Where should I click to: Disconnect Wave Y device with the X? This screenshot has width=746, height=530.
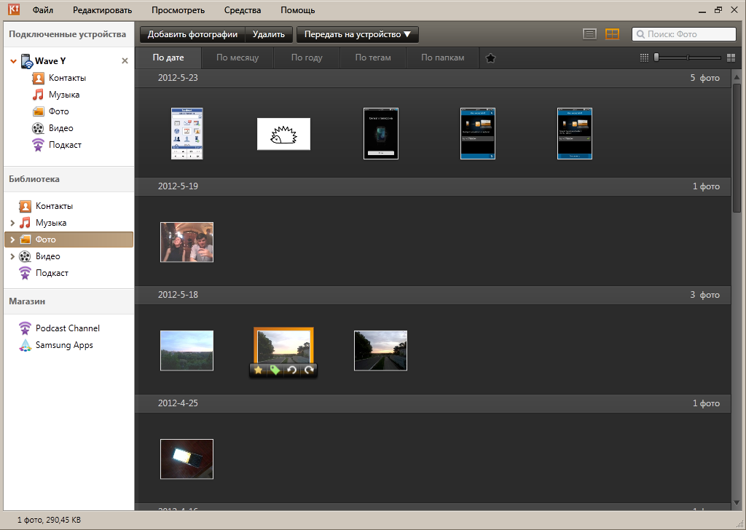coord(125,61)
